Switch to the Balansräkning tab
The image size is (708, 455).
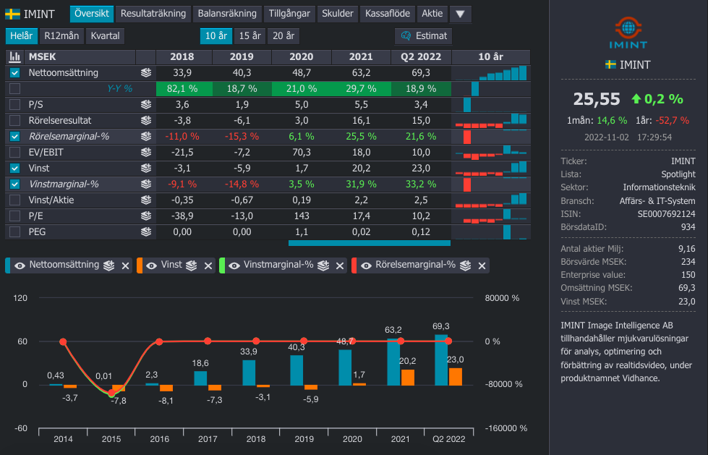(x=227, y=14)
